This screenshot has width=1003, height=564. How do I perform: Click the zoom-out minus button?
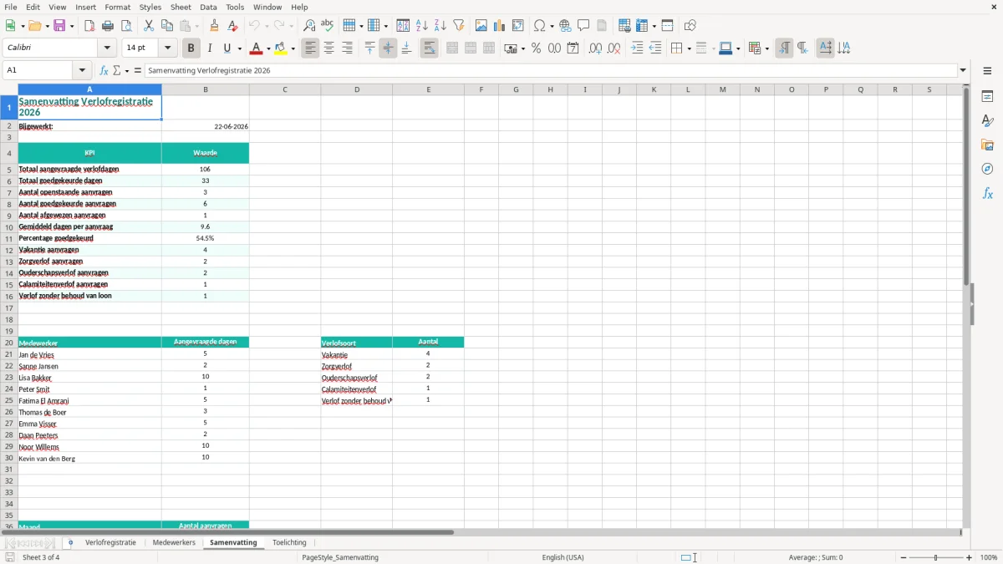pos(904,557)
